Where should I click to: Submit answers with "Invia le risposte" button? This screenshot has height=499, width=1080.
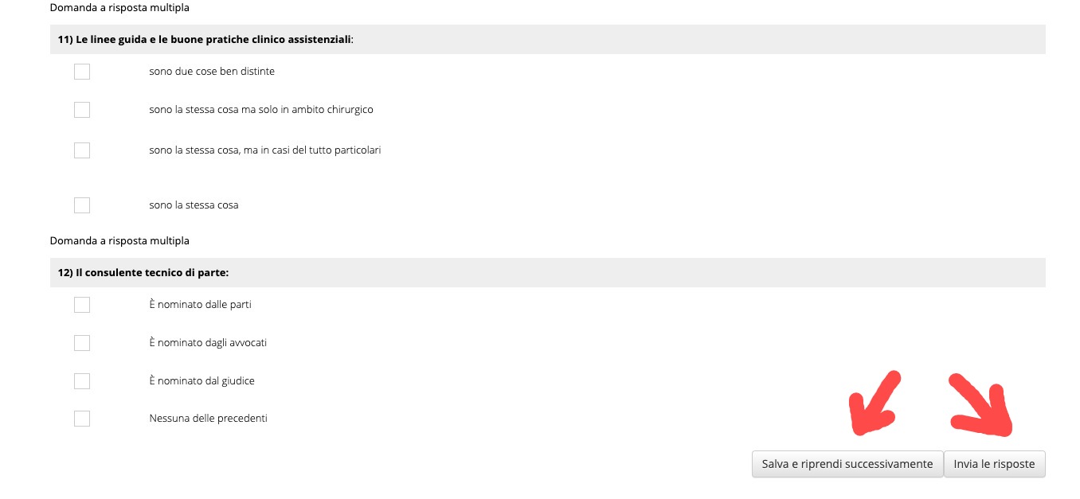click(x=995, y=464)
